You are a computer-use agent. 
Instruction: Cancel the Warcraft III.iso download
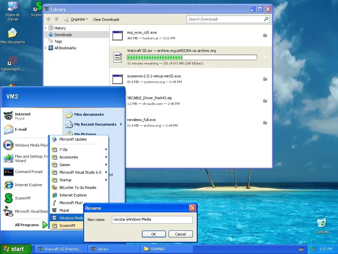point(265,57)
